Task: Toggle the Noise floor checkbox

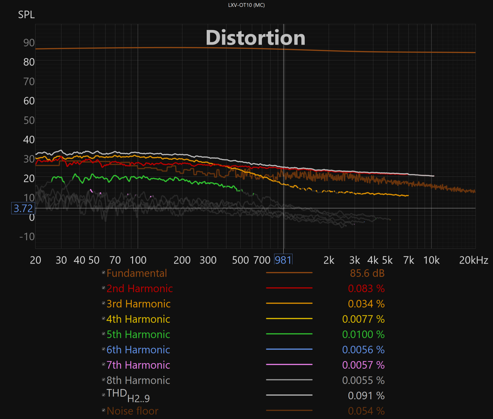Action: pyautogui.click(x=104, y=410)
